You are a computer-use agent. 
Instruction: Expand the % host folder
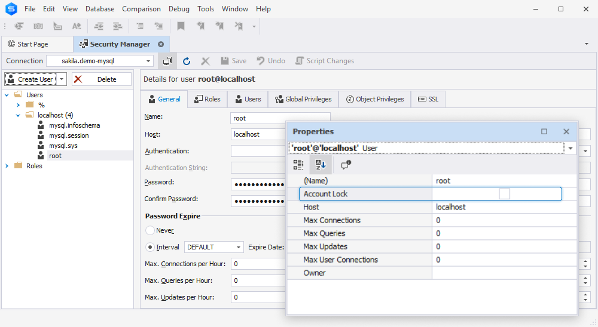[x=18, y=105]
